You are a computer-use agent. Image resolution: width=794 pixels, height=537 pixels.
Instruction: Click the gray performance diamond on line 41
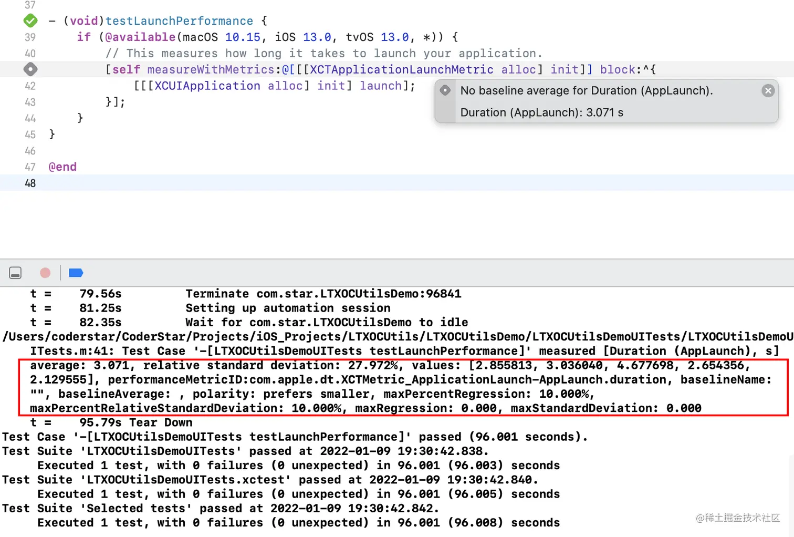(30, 69)
